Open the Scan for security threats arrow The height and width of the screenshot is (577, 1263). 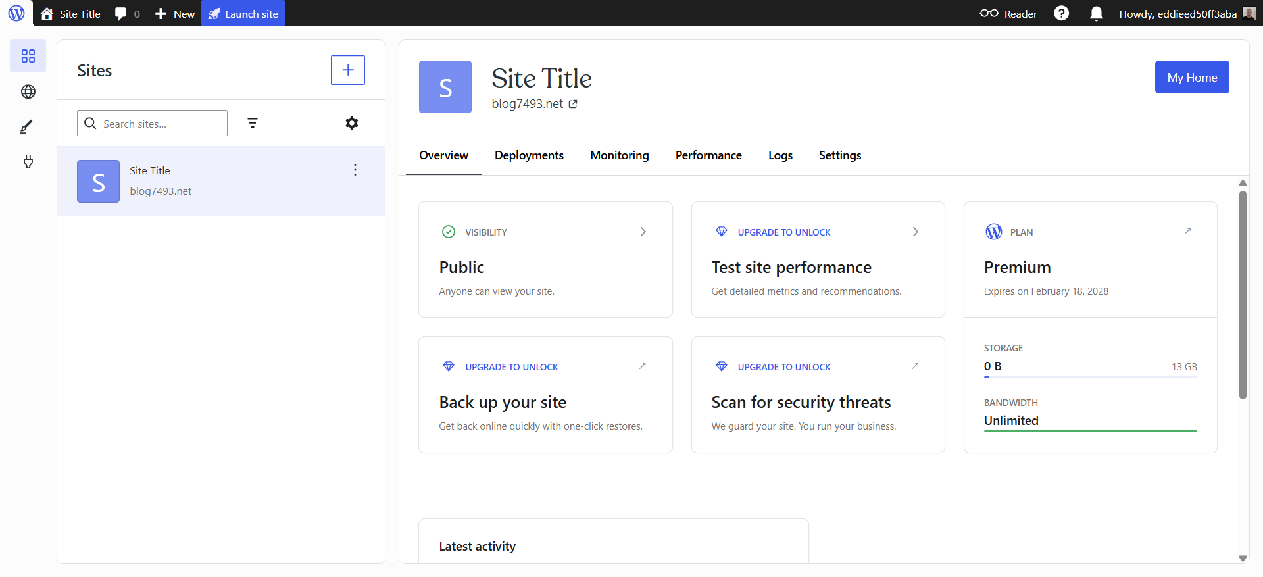[915, 366]
